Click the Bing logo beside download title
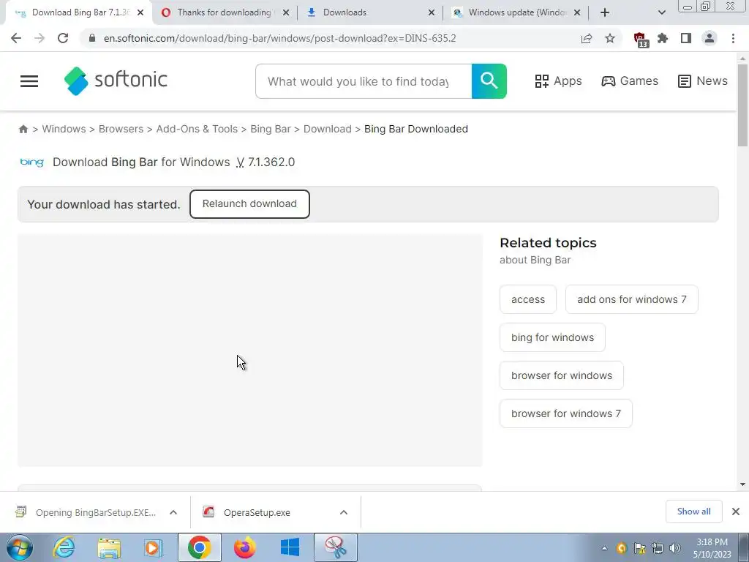 [32, 162]
